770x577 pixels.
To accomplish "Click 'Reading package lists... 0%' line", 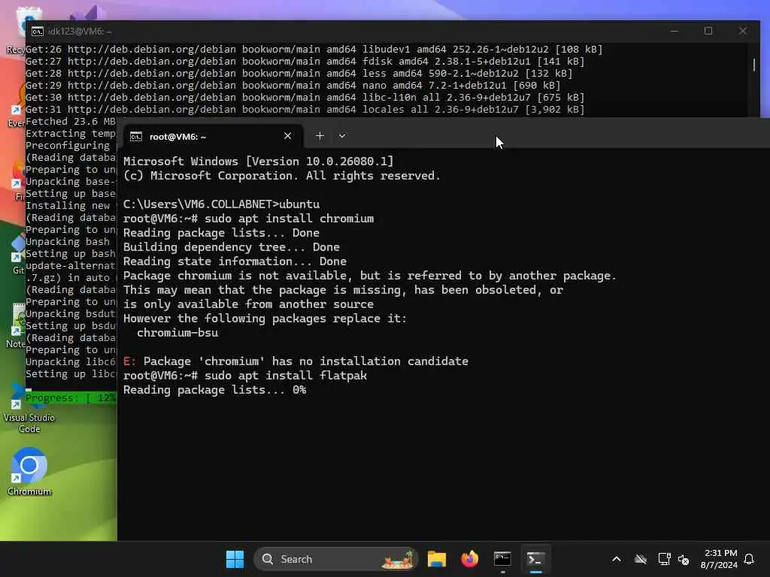I will pyautogui.click(x=214, y=390).
